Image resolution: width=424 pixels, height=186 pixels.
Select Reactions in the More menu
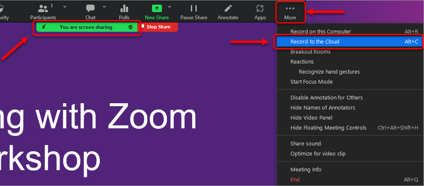[x=350, y=61]
